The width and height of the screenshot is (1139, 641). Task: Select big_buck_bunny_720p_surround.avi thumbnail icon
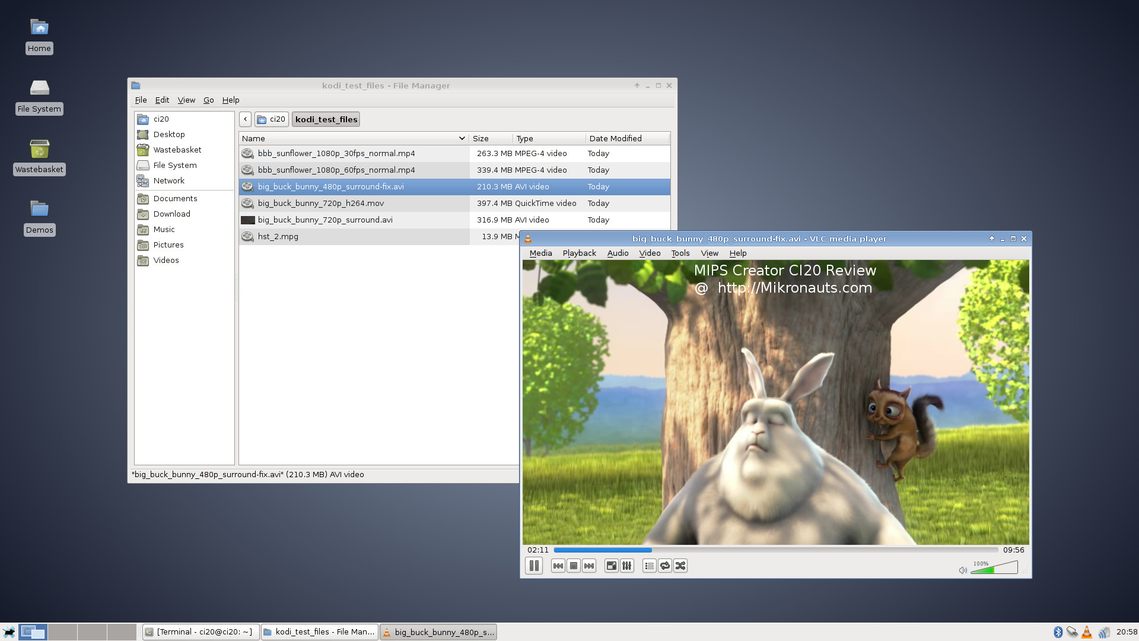coord(248,220)
